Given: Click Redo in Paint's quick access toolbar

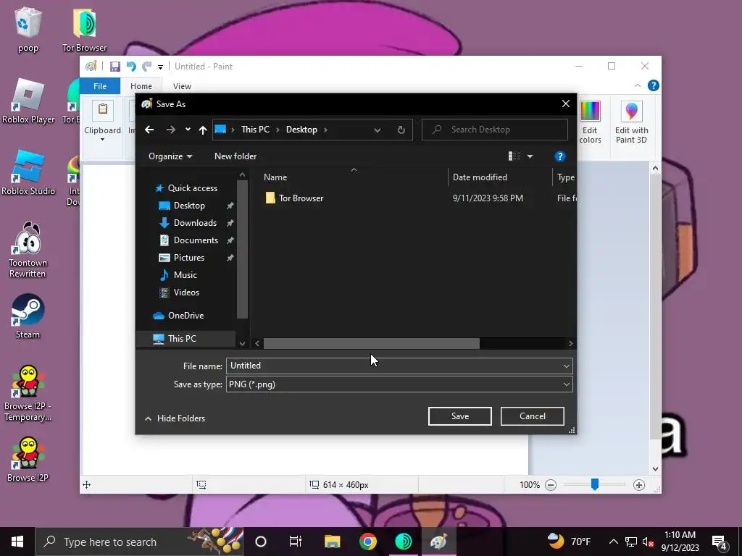Looking at the screenshot, I should [147, 67].
